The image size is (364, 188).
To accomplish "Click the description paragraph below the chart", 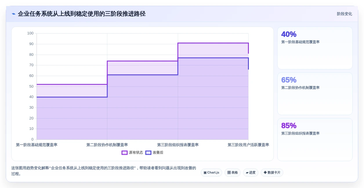I will 104,171.
